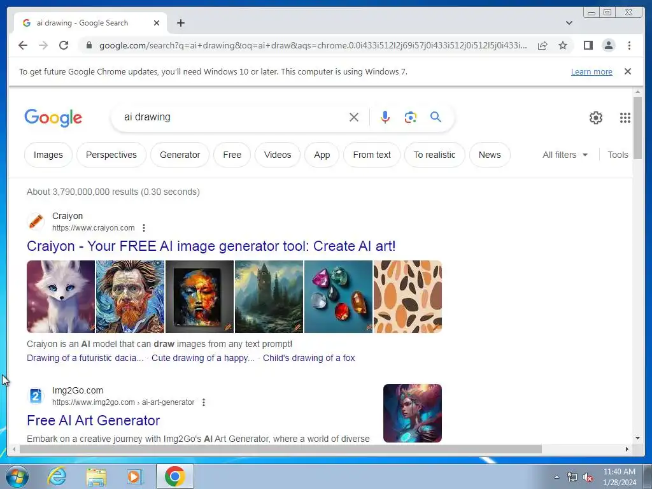Open 'Child's drawing of a fox' link
This screenshot has width=652, height=489.
[309, 358]
